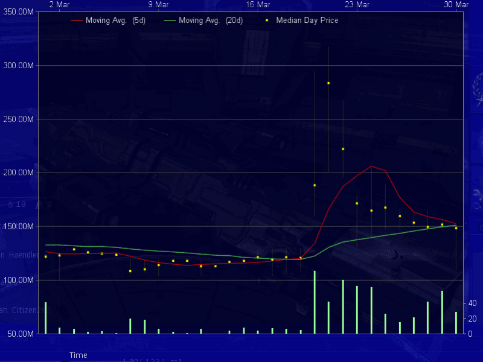
Task: Select the red line swatch in legend
Action: click(77, 21)
